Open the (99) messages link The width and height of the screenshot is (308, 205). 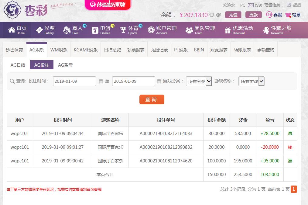(258, 5)
